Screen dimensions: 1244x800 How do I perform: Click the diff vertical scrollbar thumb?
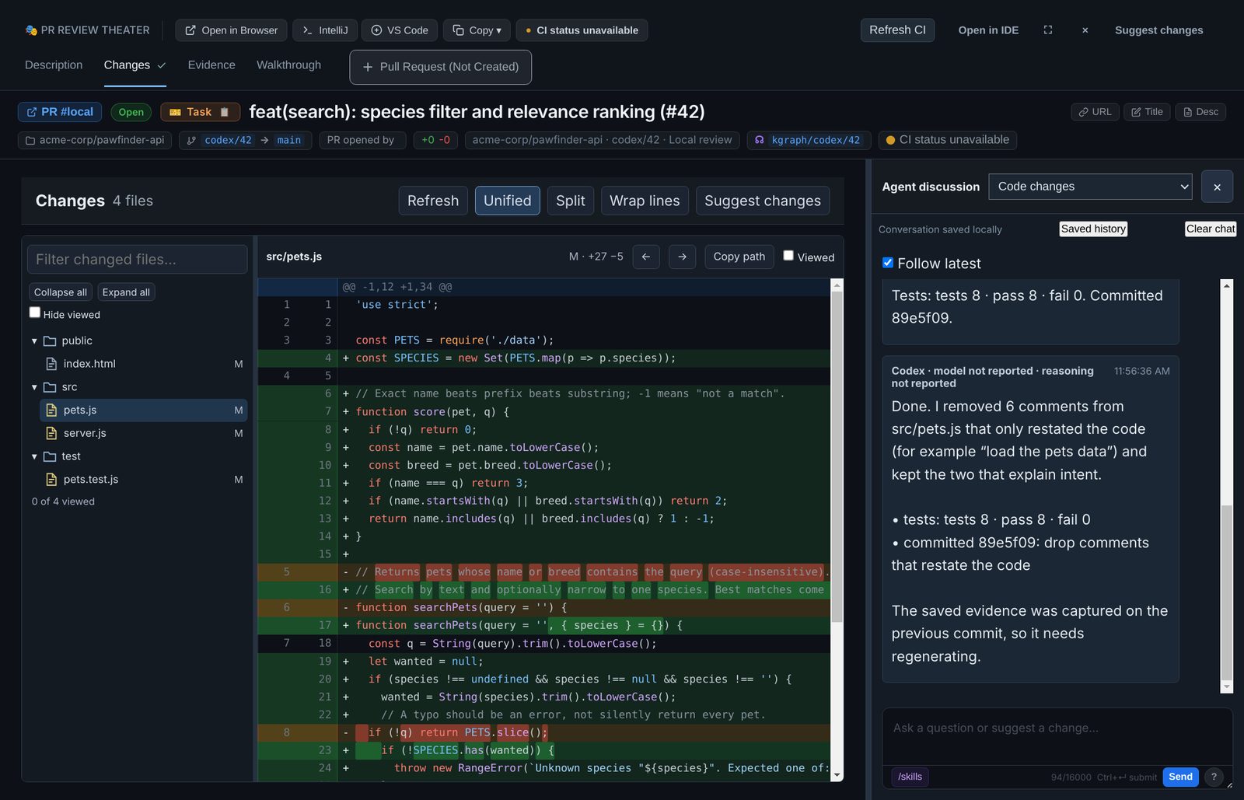coord(837,456)
